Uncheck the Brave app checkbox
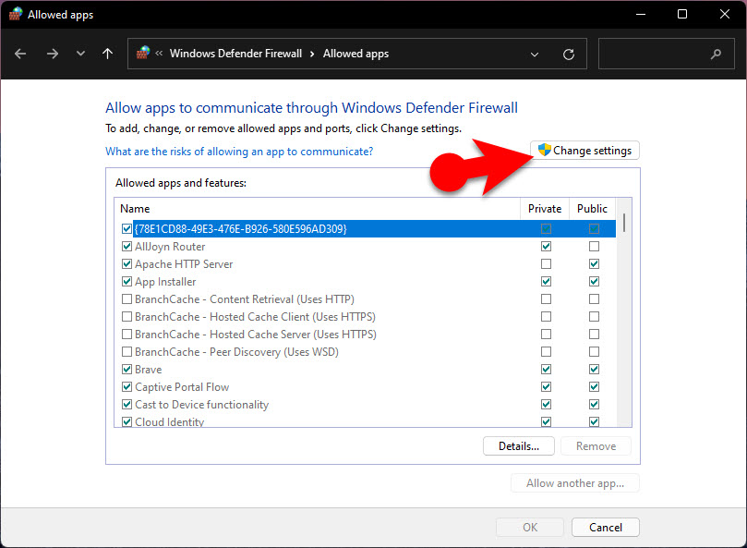The height and width of the screenshot is (548, 747). [127, 369]
